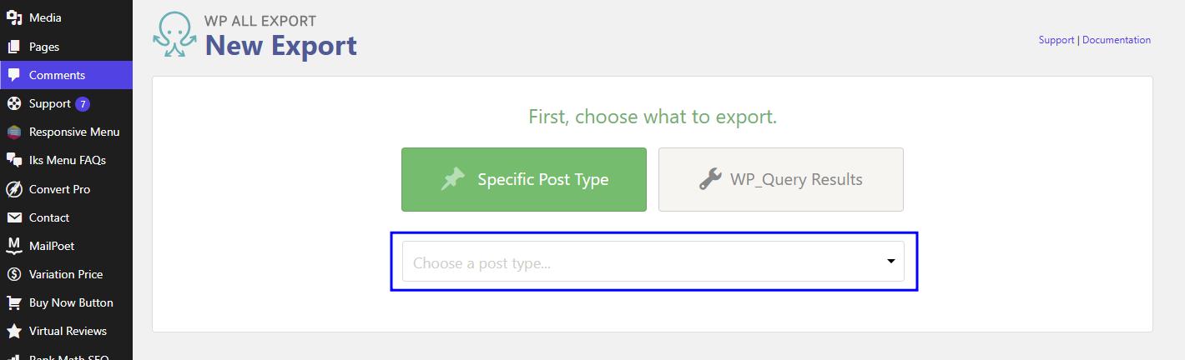Click the Virtual Reviews star icon
The image size is (1185, 360).
tap(14, 331)
